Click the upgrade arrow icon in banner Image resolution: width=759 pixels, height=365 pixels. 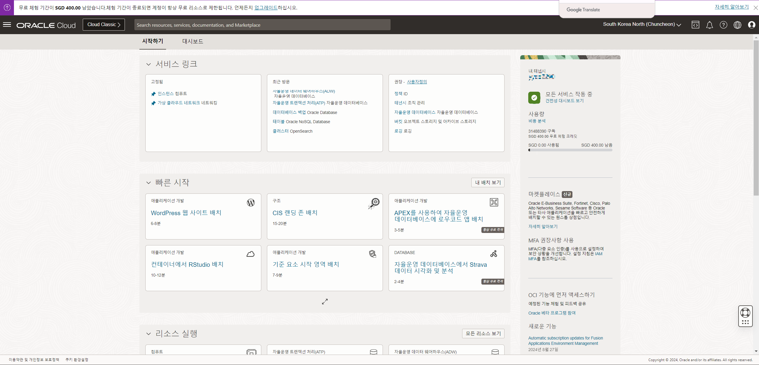(x=7, y=7)
